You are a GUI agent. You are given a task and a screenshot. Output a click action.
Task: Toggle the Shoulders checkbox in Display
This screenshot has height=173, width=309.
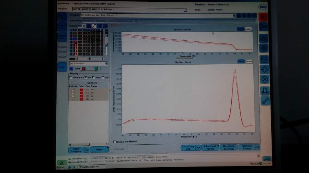71,78
